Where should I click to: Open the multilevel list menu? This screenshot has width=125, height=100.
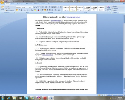(x=50, y=7)
